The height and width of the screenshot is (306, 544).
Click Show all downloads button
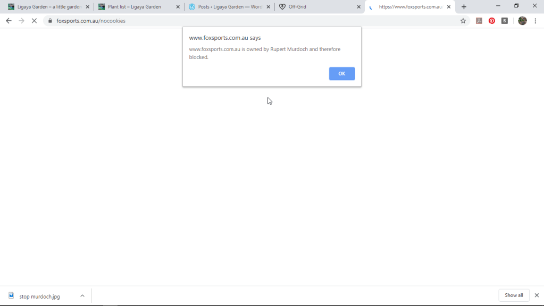(513, 295)
